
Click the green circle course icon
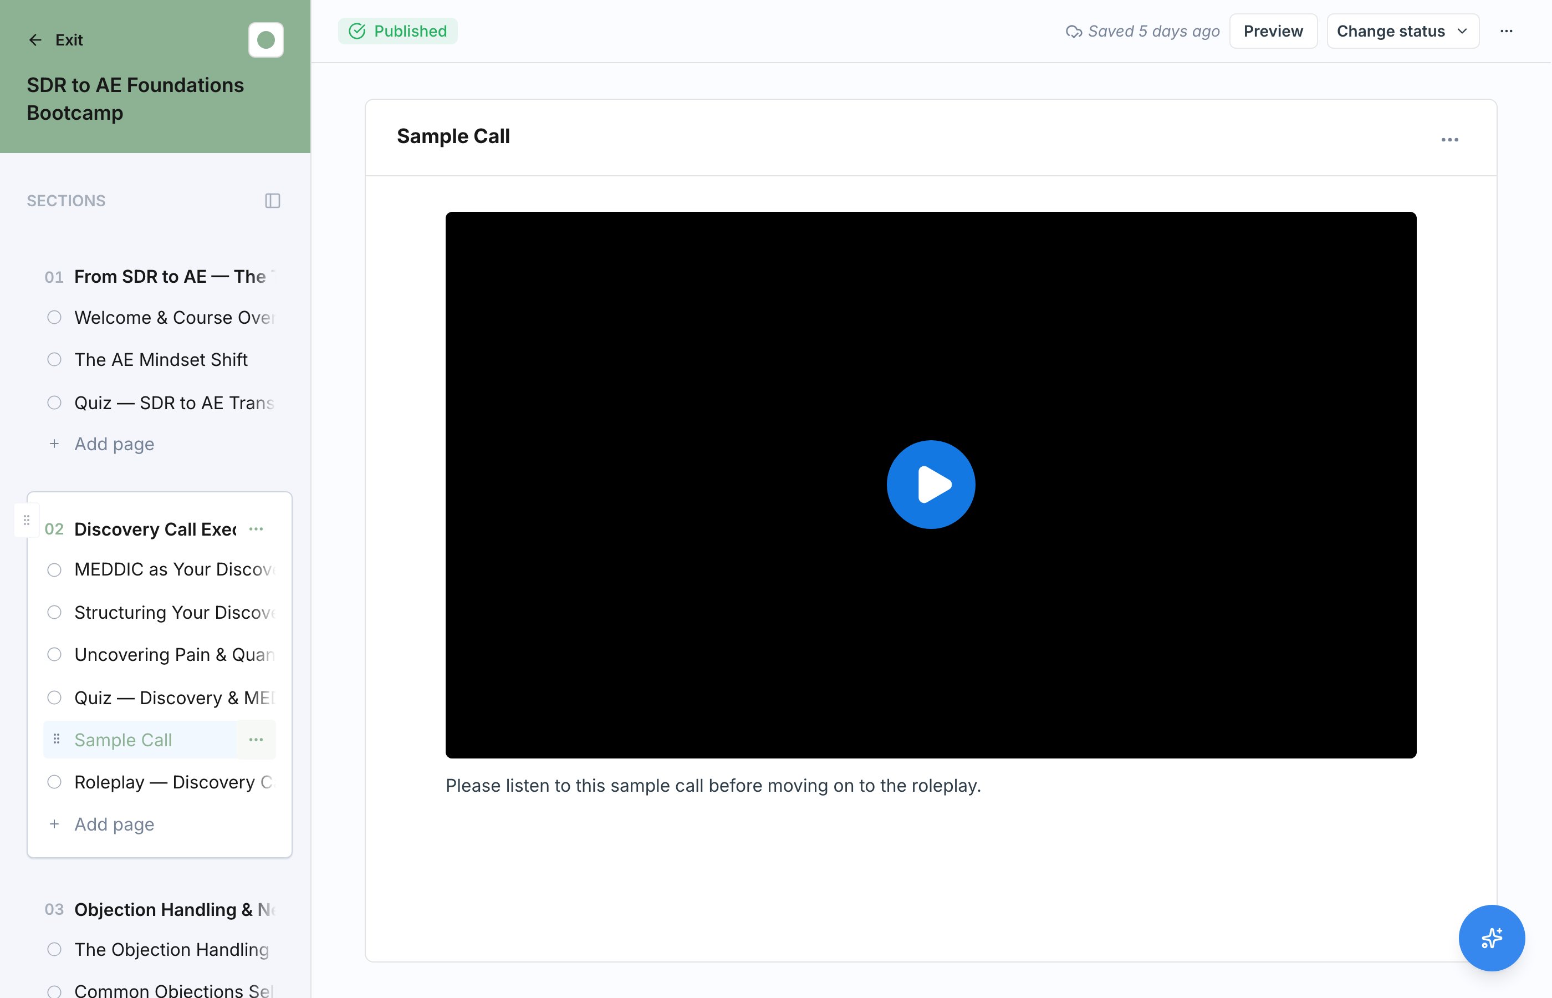click(266, 40)
